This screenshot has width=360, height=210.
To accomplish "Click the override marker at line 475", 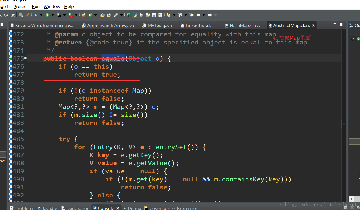I will coord(11,58).
